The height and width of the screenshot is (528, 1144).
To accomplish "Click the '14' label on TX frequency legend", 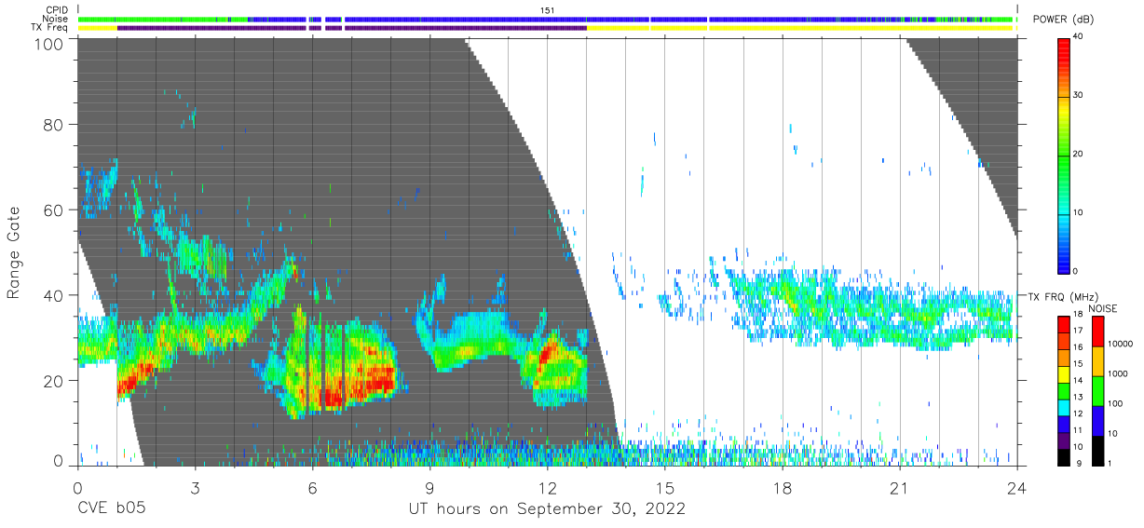I will point(1076,381).
